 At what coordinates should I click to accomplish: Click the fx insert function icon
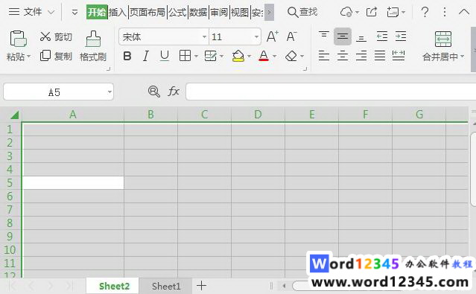point(174,91)
